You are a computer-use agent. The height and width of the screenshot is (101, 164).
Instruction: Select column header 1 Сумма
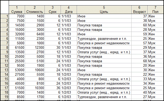[x=17, y=9]
